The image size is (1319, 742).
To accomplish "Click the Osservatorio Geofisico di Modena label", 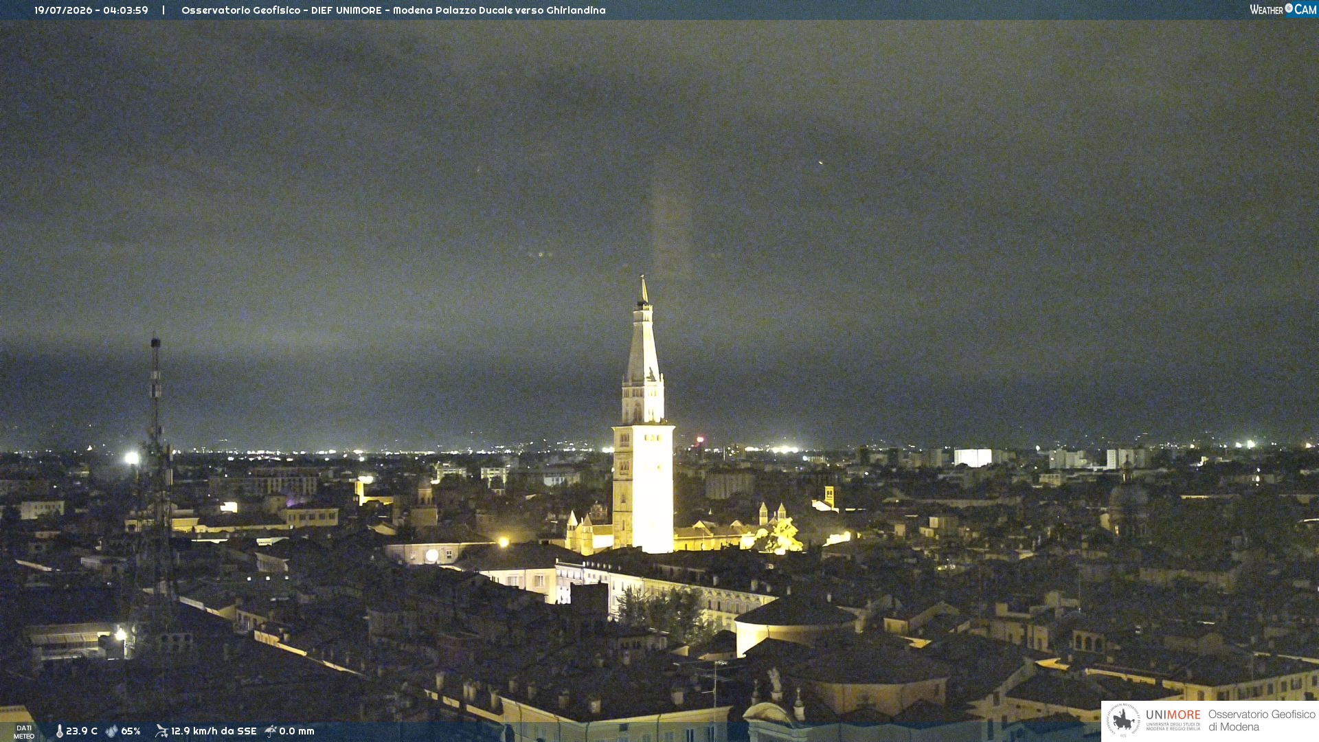I will tap(1262, 721).
